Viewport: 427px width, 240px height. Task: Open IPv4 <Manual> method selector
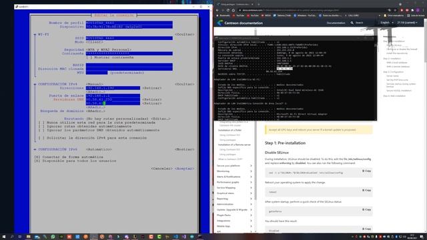(95, 85)
